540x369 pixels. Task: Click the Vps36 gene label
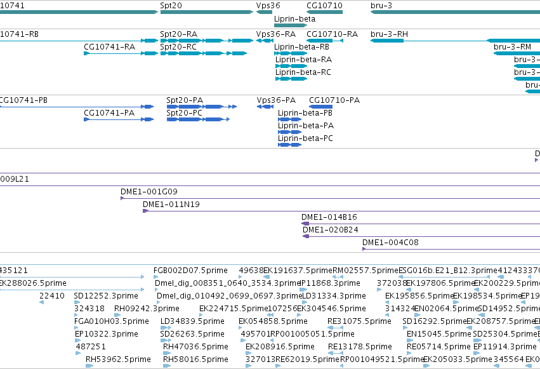point(268,6)
